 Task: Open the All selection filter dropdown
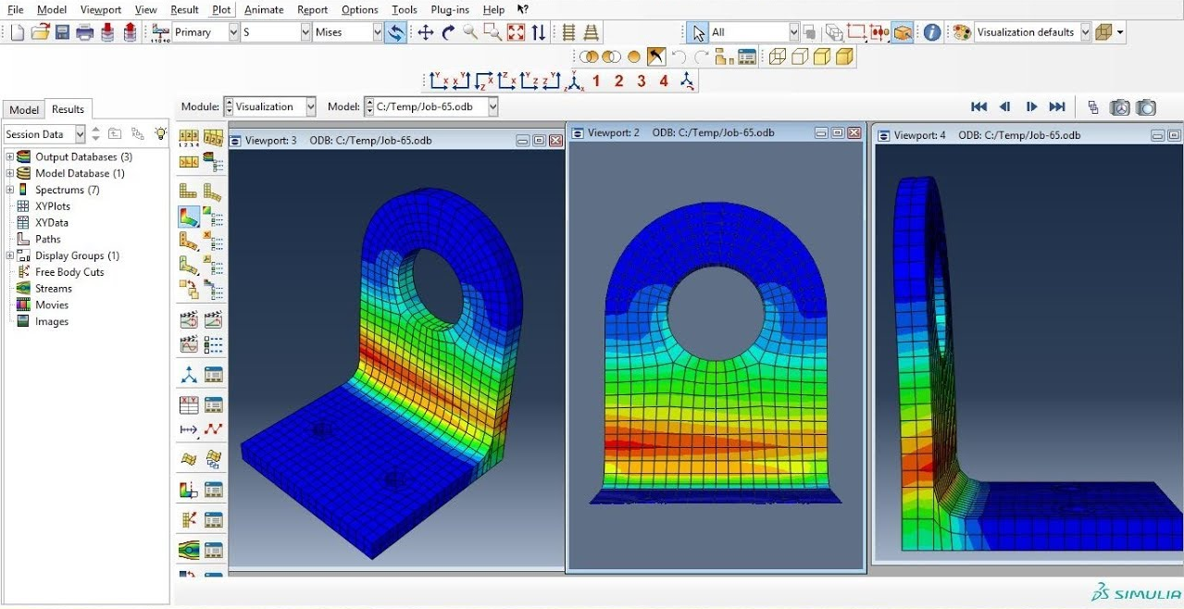(793, 32)
